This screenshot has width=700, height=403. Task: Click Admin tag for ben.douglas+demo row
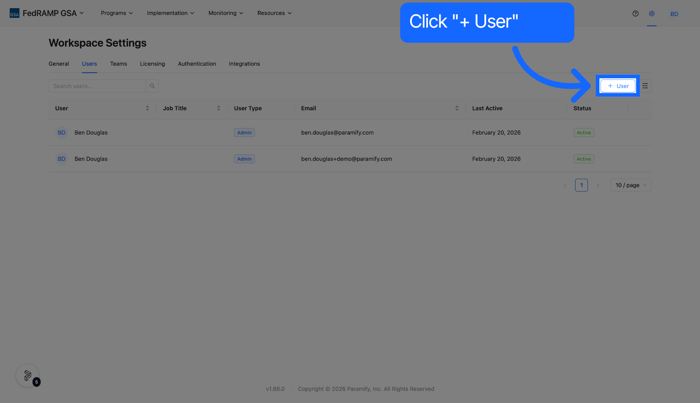click(x=244, y=159)
